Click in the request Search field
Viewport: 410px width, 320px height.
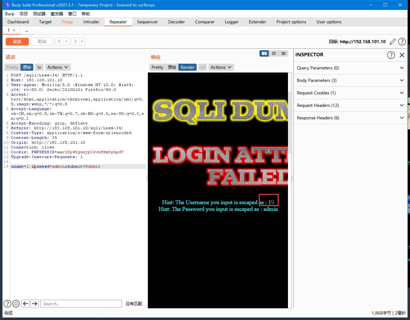tap(81, 304)
